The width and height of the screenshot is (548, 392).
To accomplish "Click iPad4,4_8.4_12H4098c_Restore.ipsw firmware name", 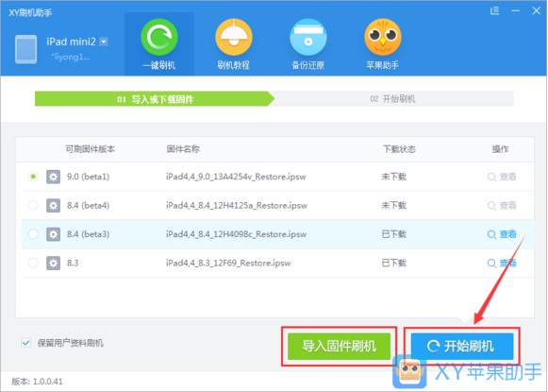I will (236, 234).
